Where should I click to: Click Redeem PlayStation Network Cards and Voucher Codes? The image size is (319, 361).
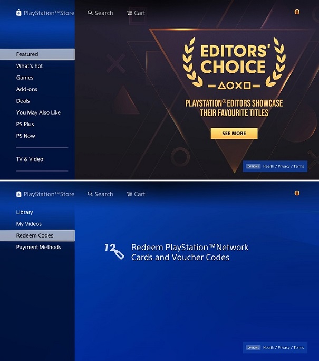(190, 252)
